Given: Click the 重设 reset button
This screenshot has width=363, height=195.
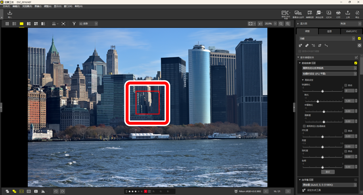Looking at the screenshot, I should 327,172.
